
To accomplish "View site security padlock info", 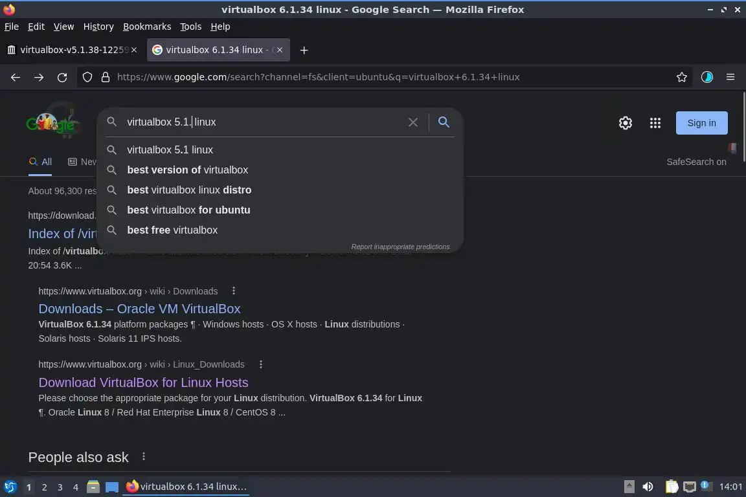I will [x=106, y=77].
